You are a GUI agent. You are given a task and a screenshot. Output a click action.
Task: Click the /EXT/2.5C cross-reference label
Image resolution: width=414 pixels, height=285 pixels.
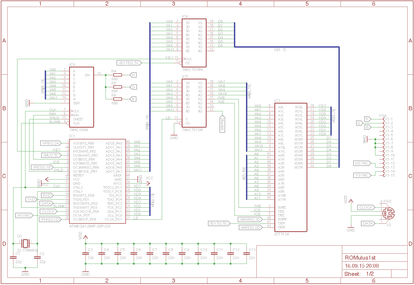tap(219, 223)
